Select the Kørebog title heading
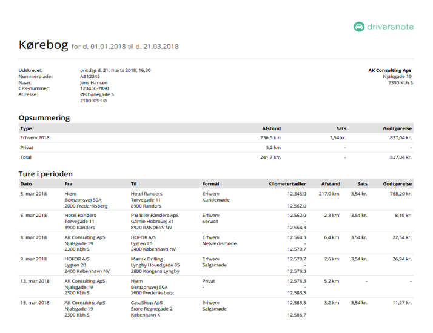 coord(43,45)
